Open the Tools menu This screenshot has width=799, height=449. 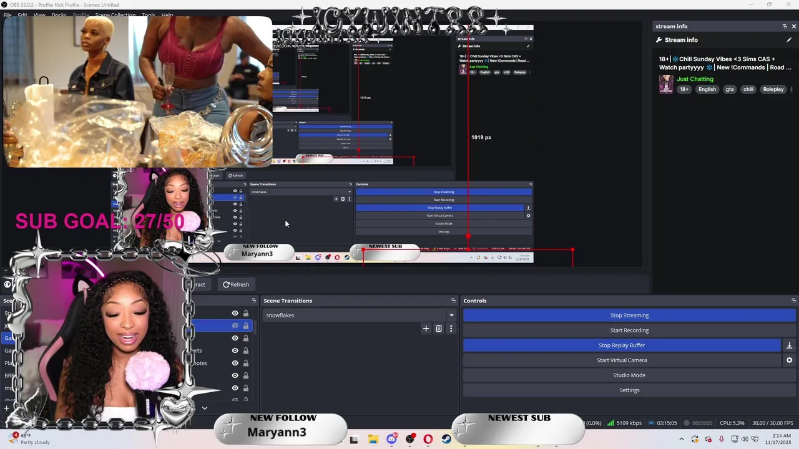click(149, 15)
